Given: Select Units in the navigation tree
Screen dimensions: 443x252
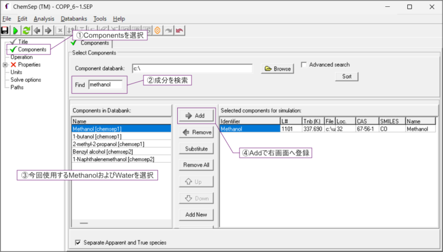Looking at the screenshot, I should pyautogui.click(x=16, y=72).
